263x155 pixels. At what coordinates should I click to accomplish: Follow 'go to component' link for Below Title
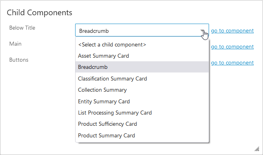click(232, 31)
